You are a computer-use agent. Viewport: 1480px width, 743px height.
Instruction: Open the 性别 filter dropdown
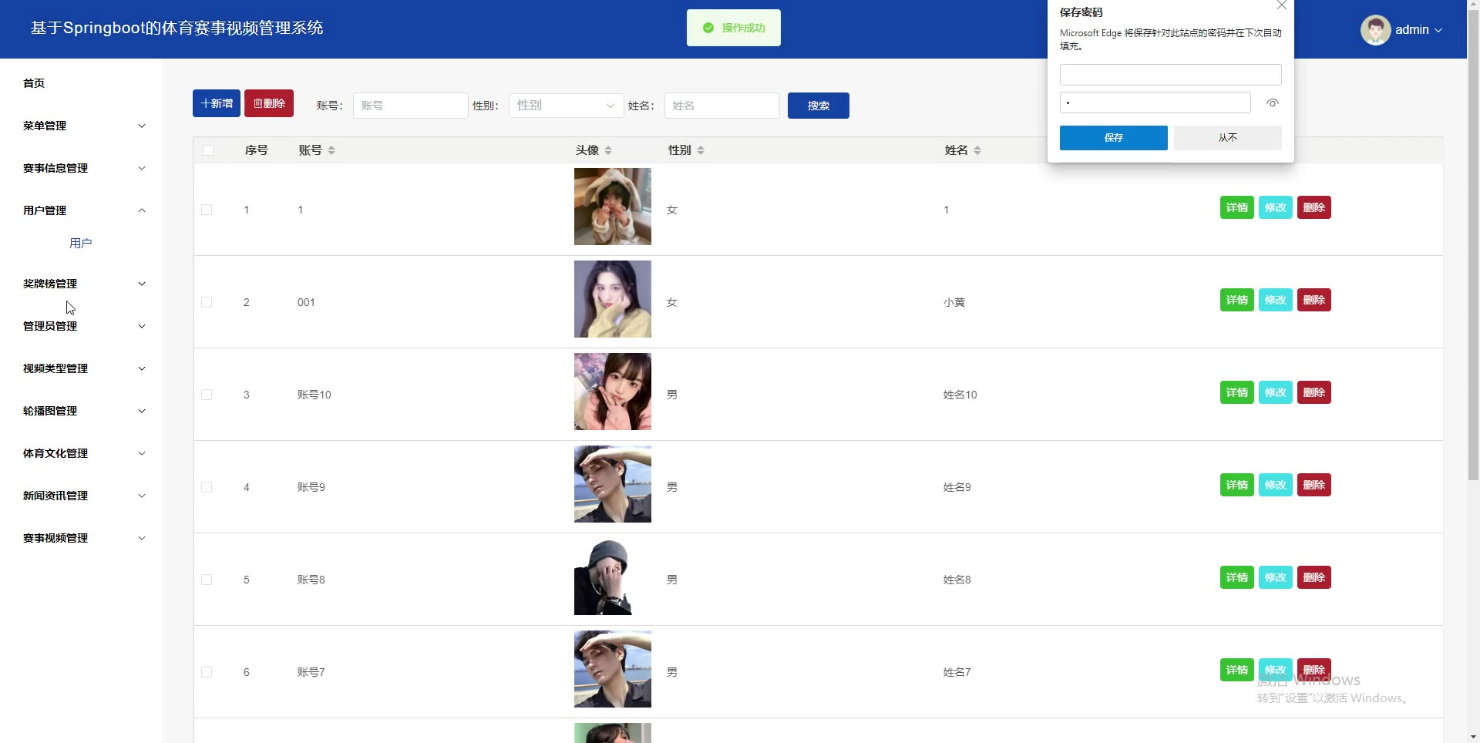point(566,106)
